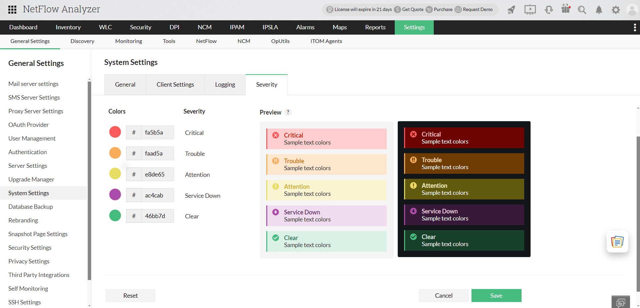Click the search magnifier icon

[582, 10]
